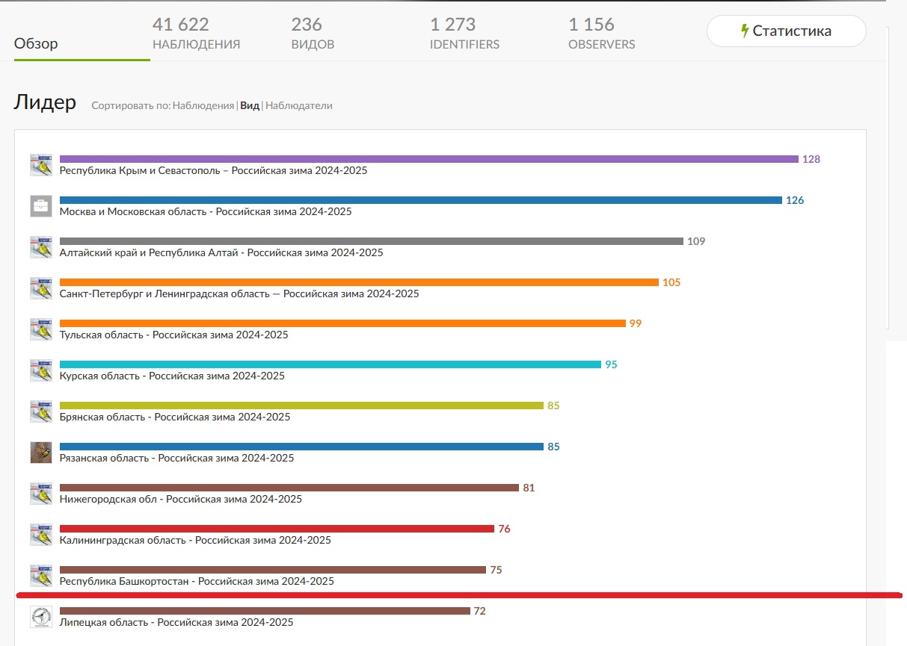This screenshot has height=646, width=907.
Task: Open Курская область project link
Action: pos(172,376)
